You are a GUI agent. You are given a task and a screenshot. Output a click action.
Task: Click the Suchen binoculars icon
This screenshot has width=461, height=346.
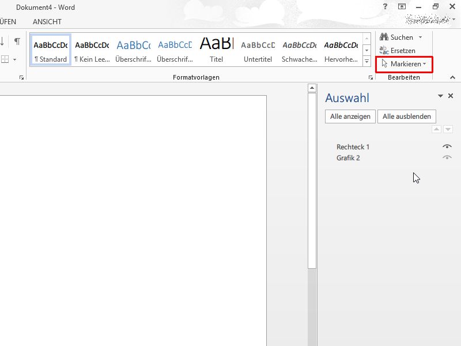384,37
